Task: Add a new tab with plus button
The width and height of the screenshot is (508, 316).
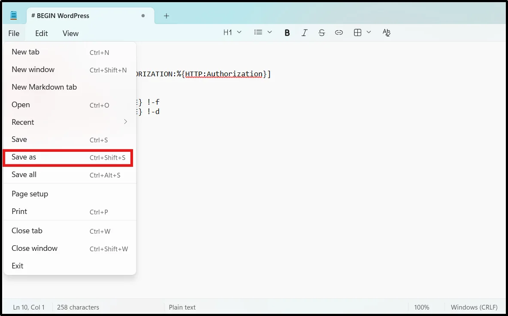Action: pos(166,16)
